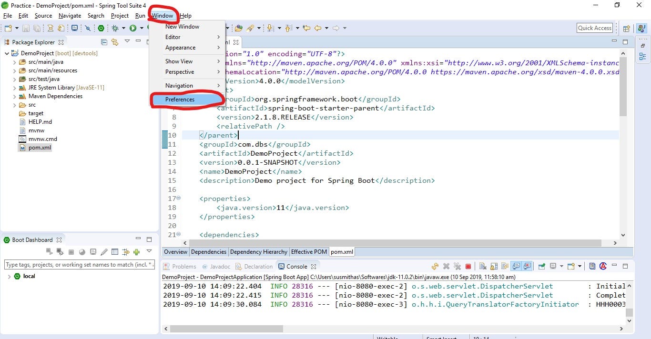Click the Save All toolbar icon
Screen dimensions: 651x339
coord(37,29)
